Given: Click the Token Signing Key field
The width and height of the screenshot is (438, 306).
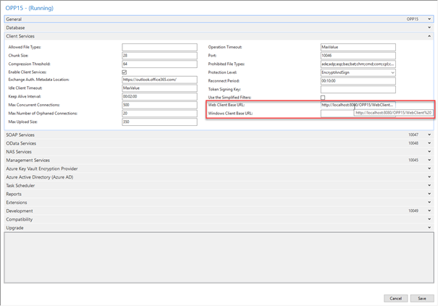Looking at the screenshot, I should click(x=358, y=90).
